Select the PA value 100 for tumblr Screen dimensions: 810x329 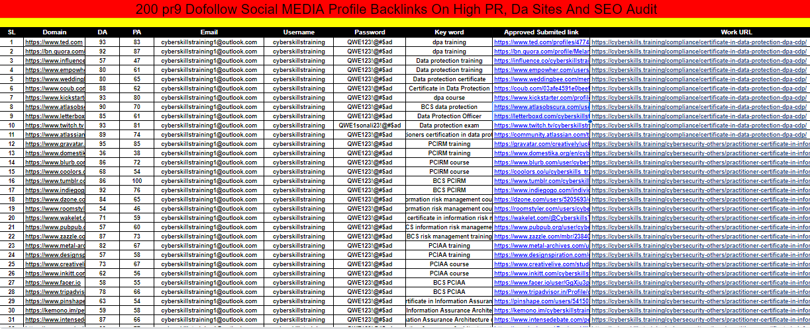point(136,180)
